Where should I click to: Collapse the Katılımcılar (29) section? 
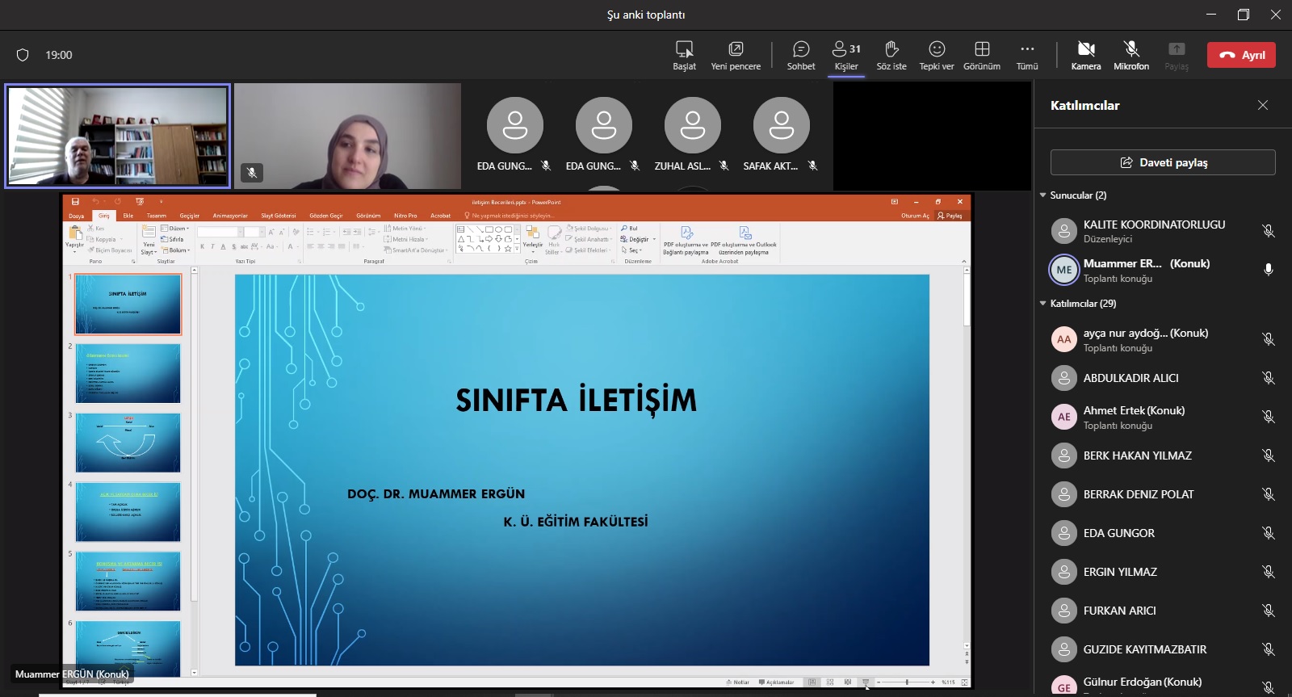point(1043,304)
